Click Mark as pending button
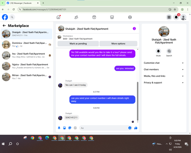 click(78, 43)
